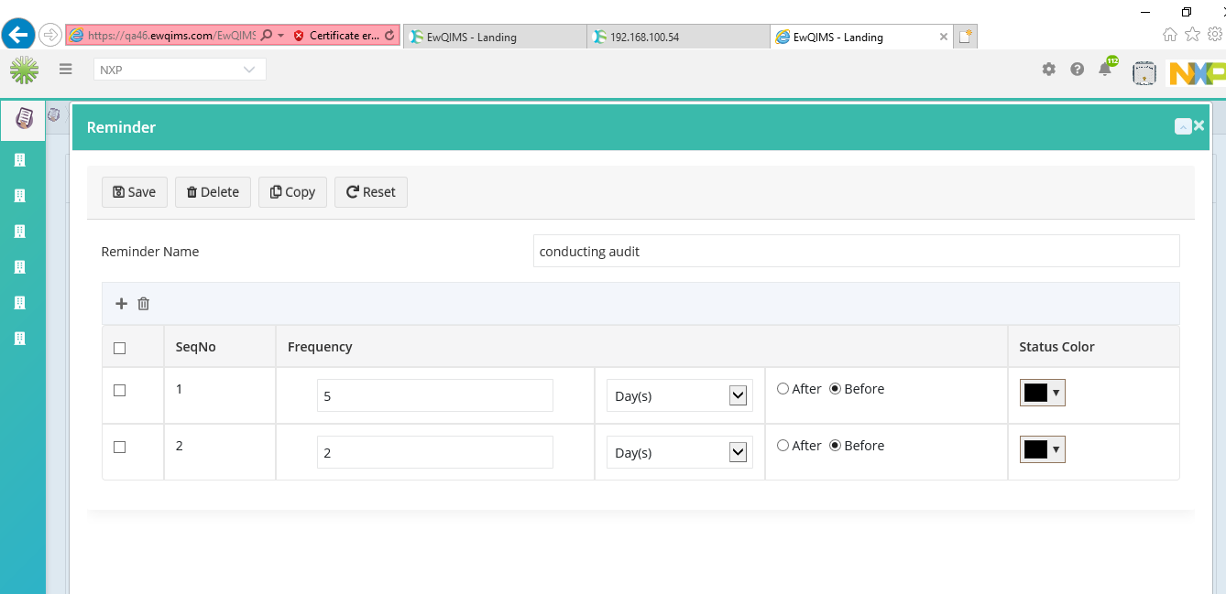Viewport: 1226px width, 594px height.
Task: Open browser Favorites star
Action: click(1192, 34)
